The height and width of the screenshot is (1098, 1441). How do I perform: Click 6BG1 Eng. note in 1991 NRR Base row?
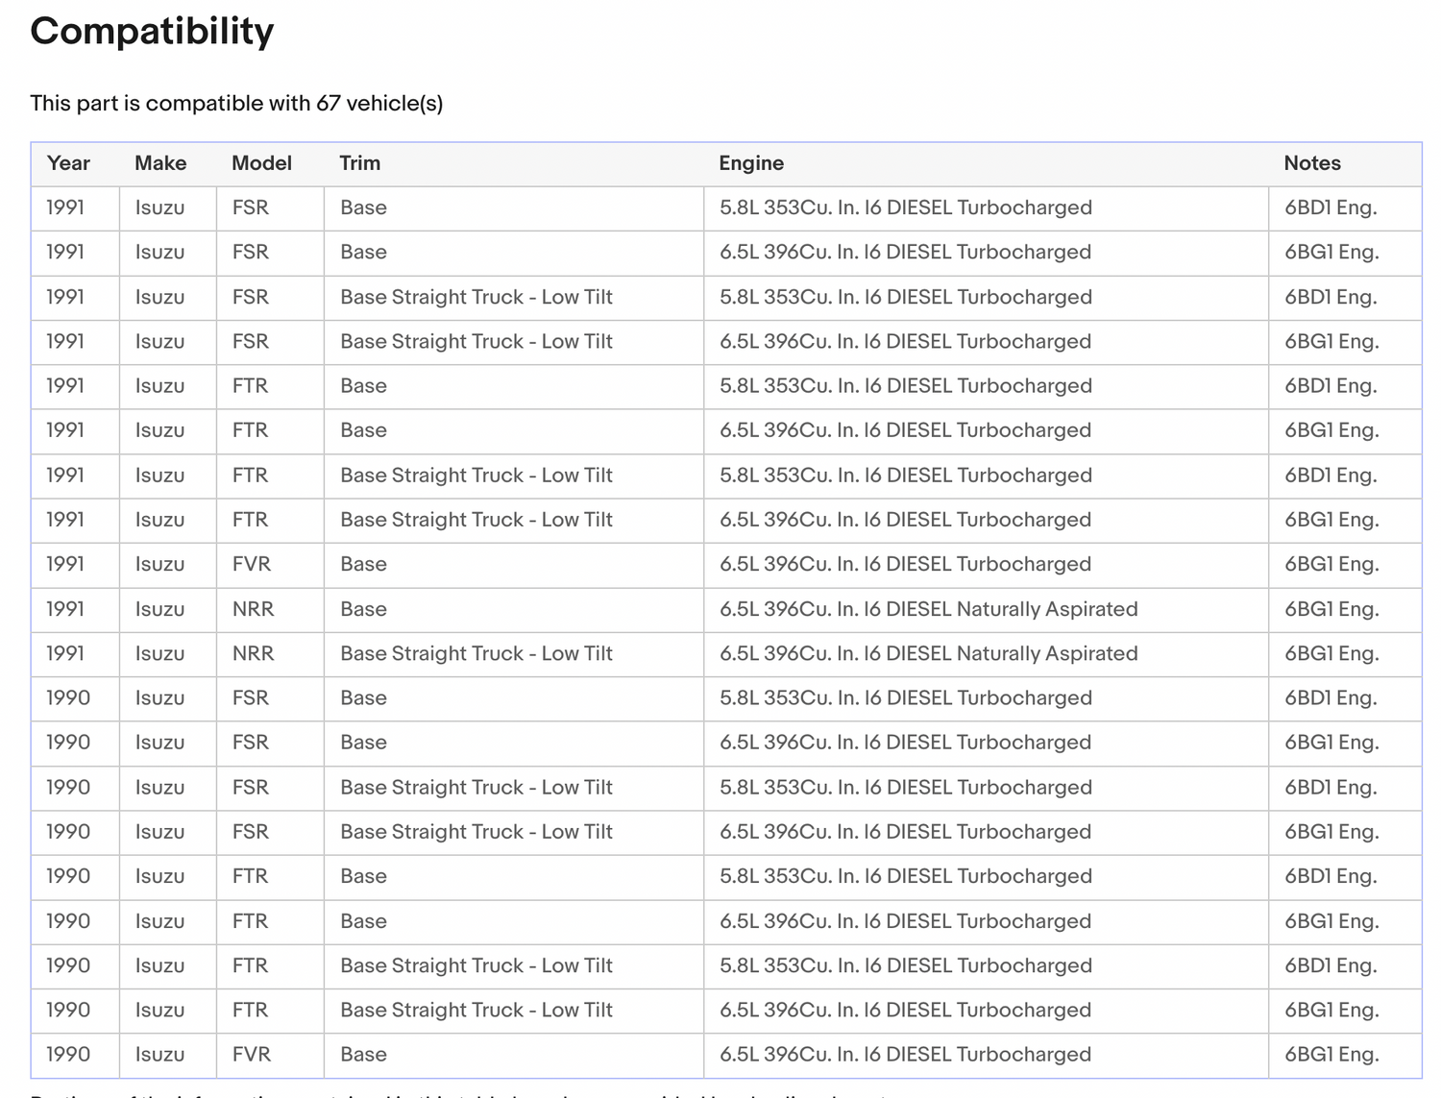tap(1331, 609)
